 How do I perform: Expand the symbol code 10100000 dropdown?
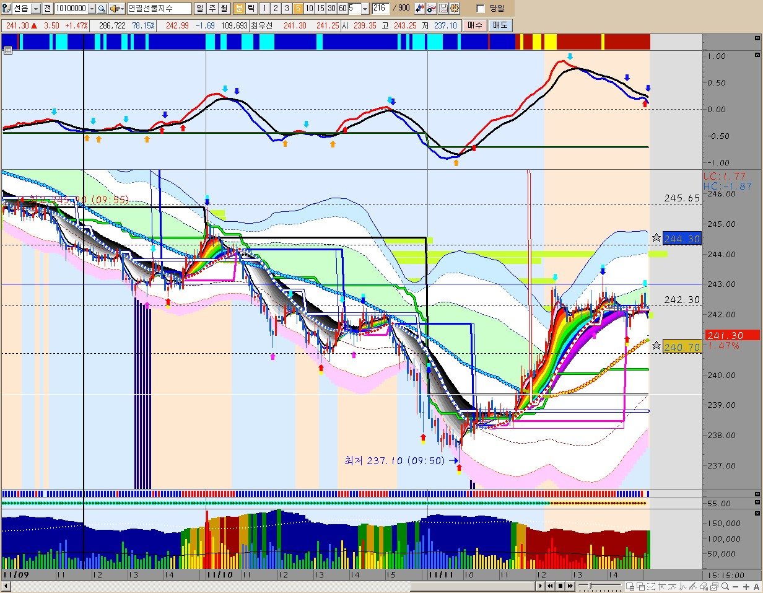[x=92, y=9]
